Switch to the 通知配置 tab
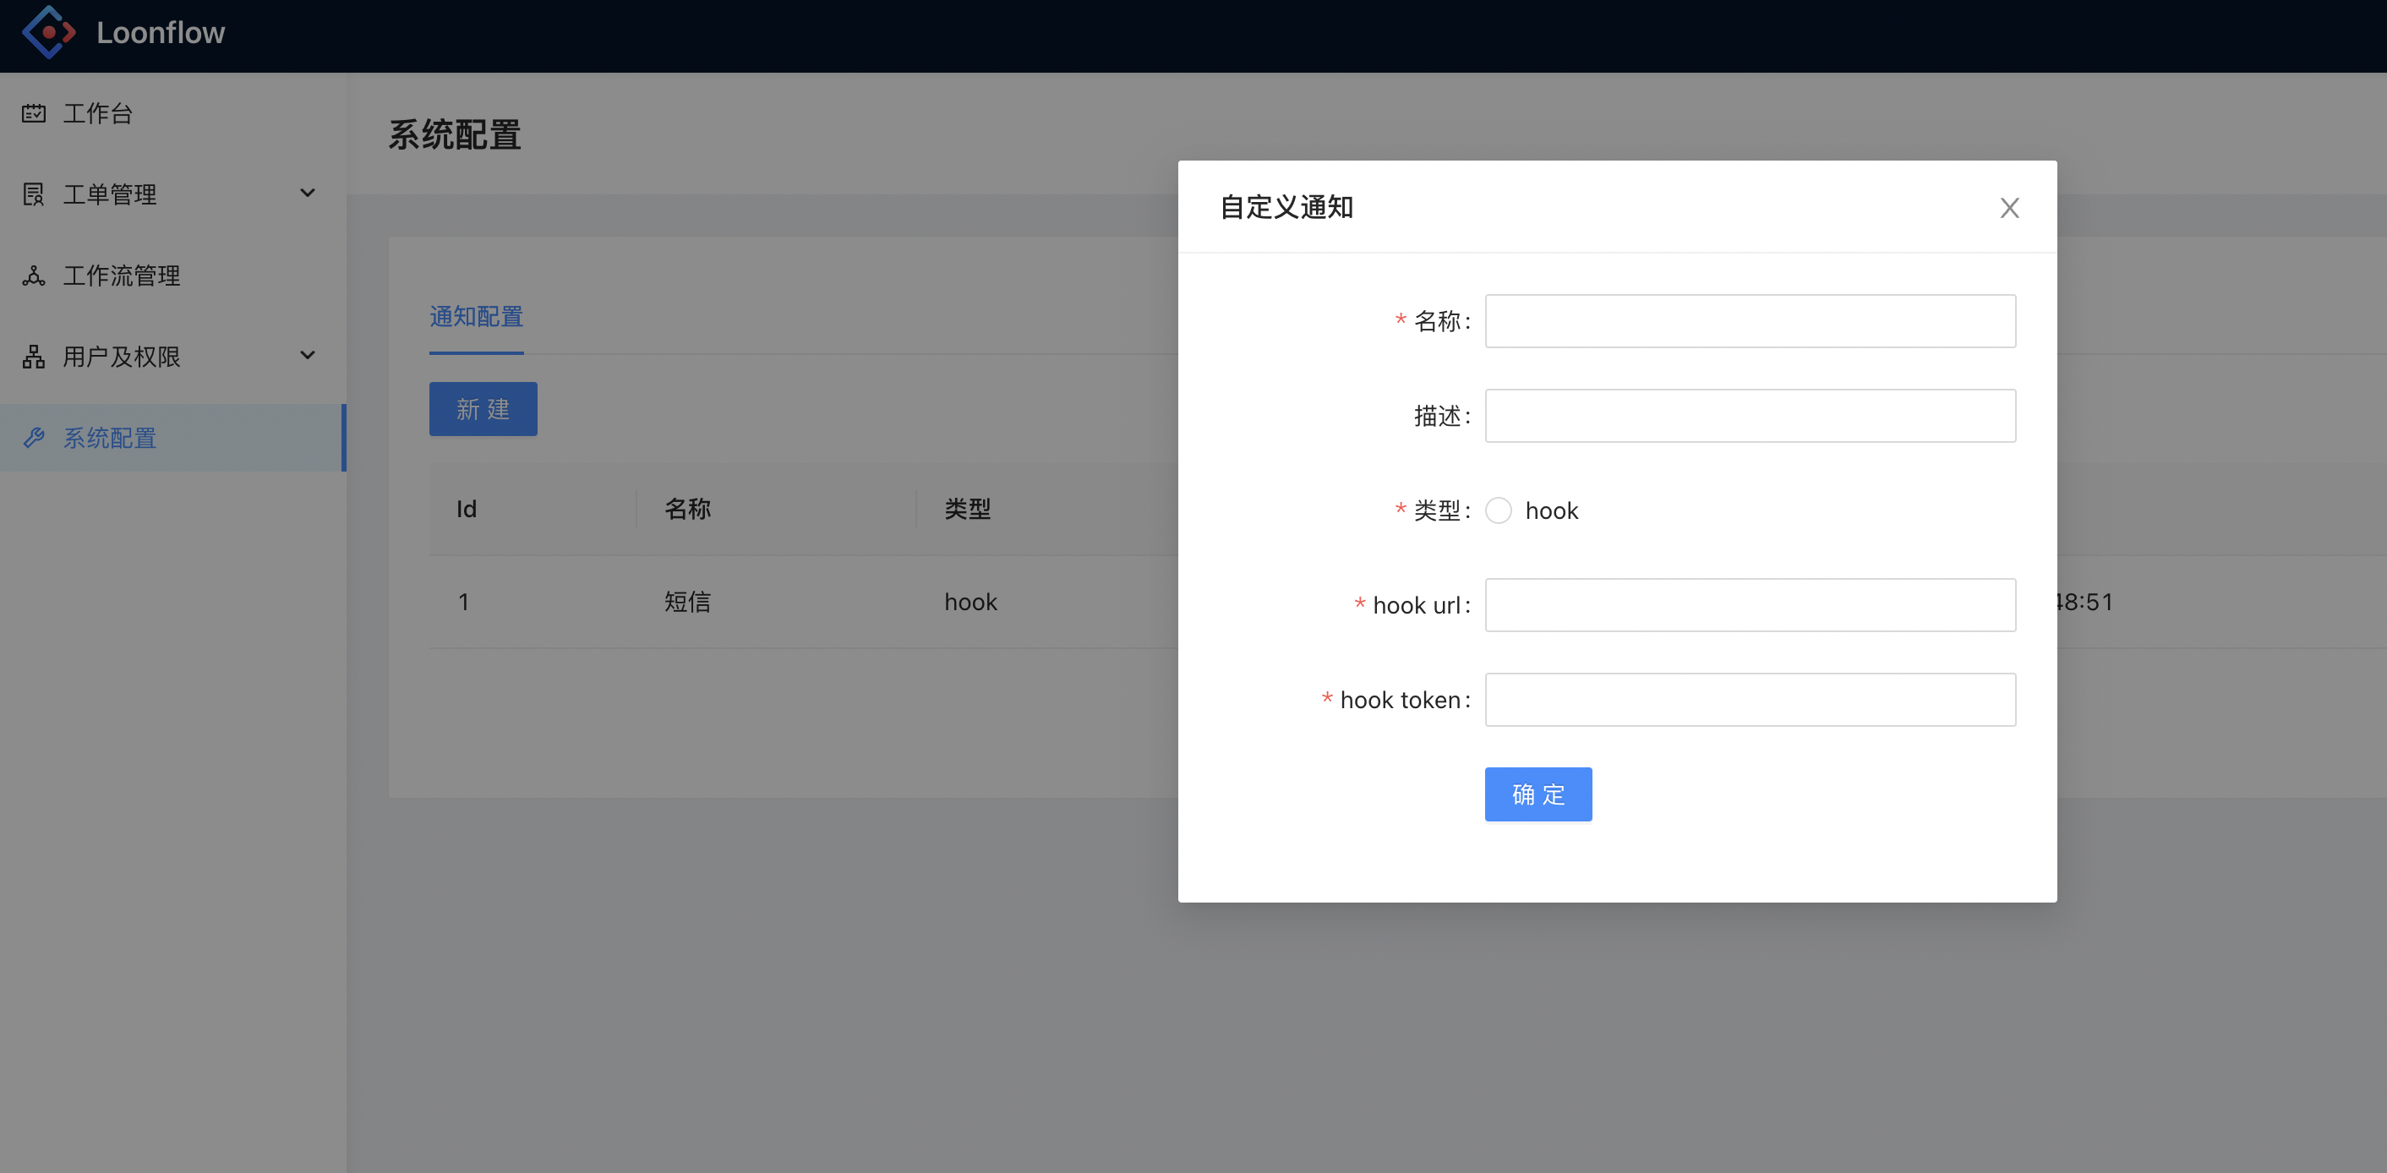The height and width of the screenshot is (1173, 2387). pyautogui.click(x=476, y=317)
